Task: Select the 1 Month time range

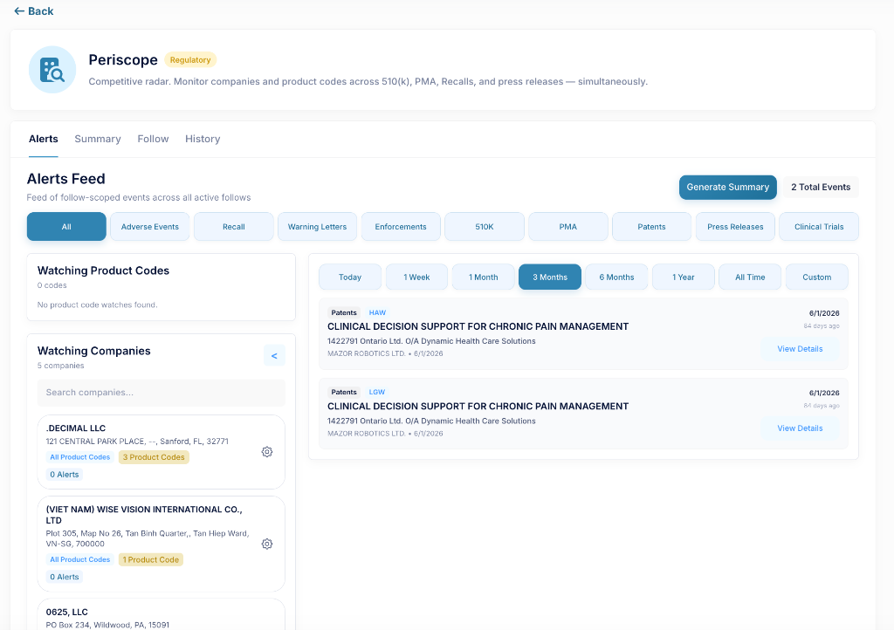Action: pos(484,277)
